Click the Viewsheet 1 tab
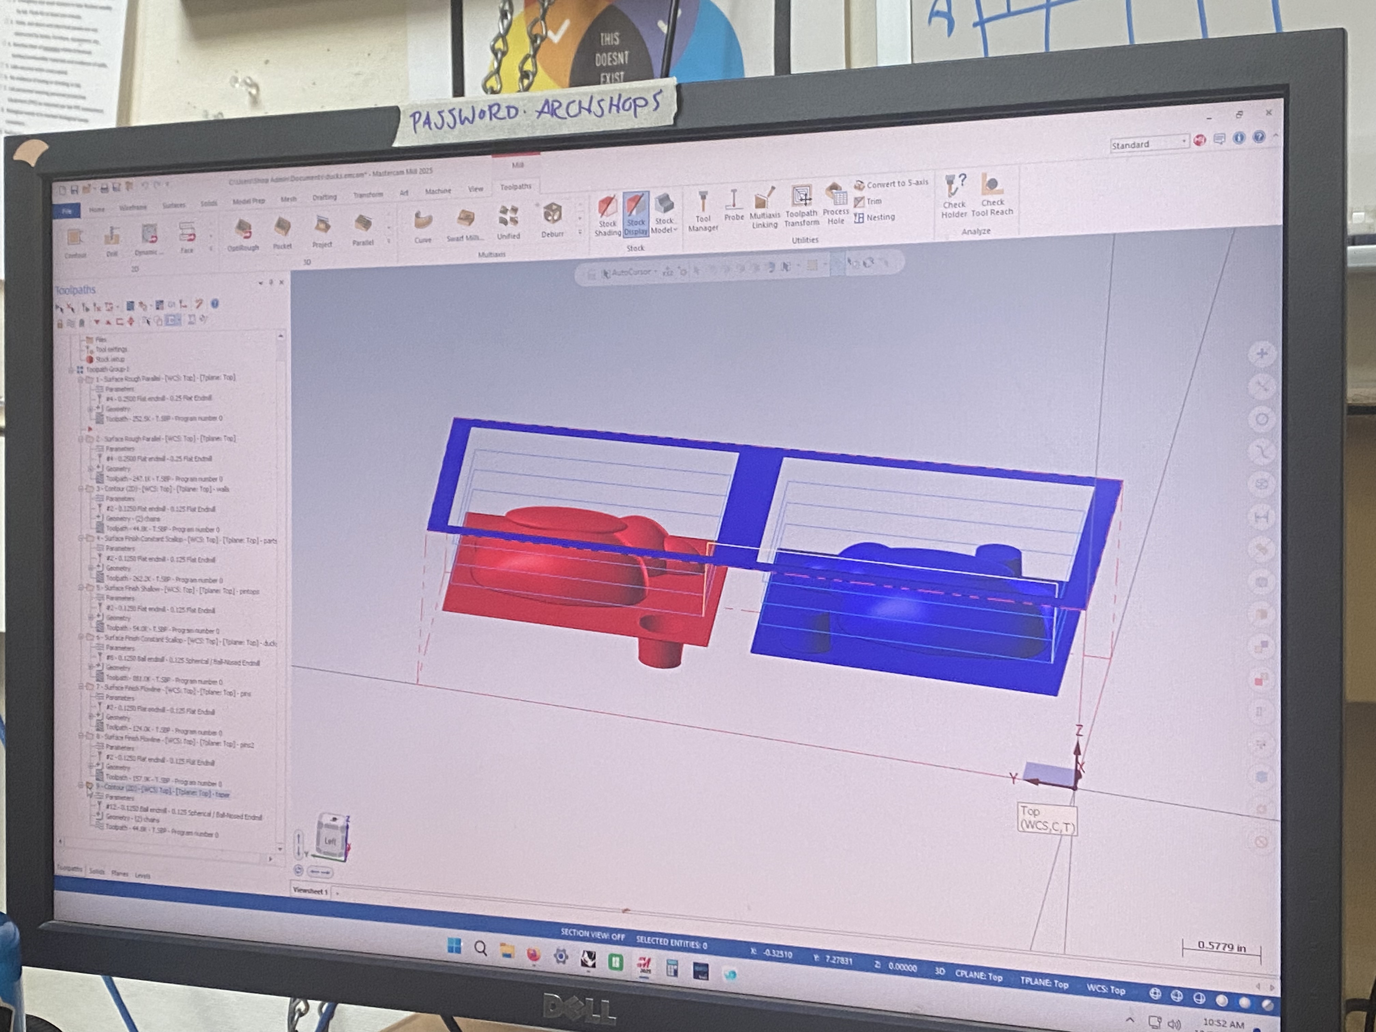Image resolution: width=1376 pixels, height=1032 pixels. pos(310,891)
